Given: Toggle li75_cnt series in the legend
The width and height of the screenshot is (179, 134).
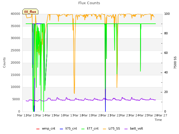Looking at the screenshot, I should 68,128.
